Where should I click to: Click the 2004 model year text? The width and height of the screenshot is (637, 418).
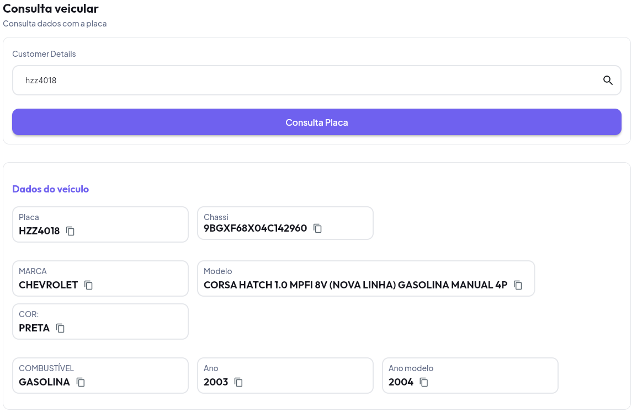point(401,382)
